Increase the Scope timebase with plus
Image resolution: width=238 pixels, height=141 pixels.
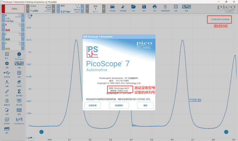pos(53,9)
